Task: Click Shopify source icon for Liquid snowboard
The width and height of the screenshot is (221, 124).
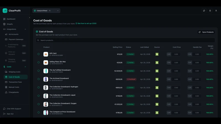Action: (x=157, y=96)
